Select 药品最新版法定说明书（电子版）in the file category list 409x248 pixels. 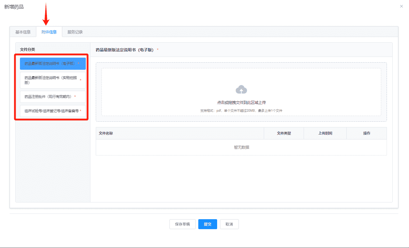click(x=53, y=64)
